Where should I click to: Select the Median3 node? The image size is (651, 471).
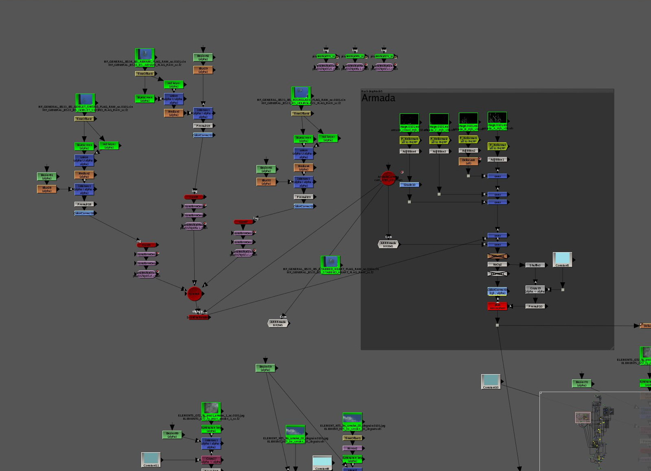pos(174,113)
